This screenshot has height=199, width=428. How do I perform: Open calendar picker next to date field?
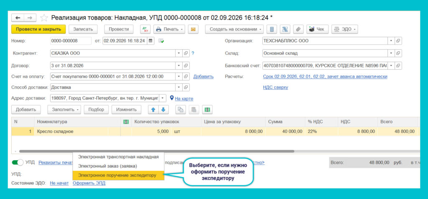point(150,41)
